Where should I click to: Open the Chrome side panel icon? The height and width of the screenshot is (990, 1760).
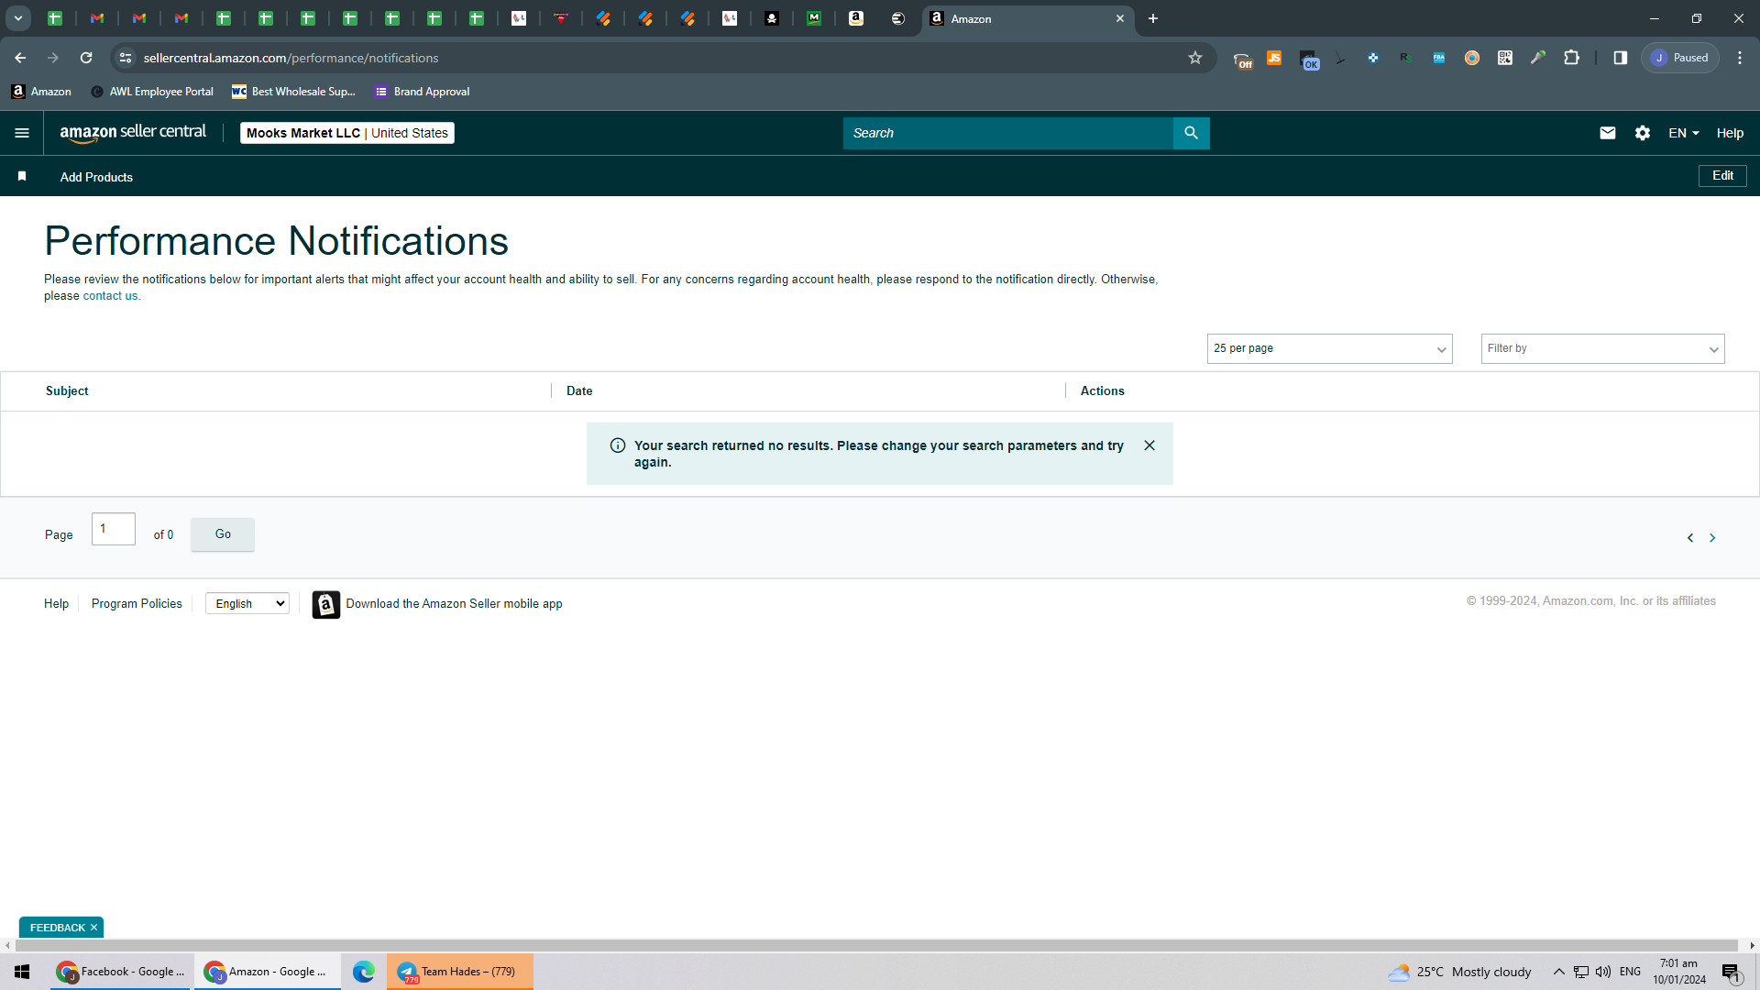(1621, 58)
